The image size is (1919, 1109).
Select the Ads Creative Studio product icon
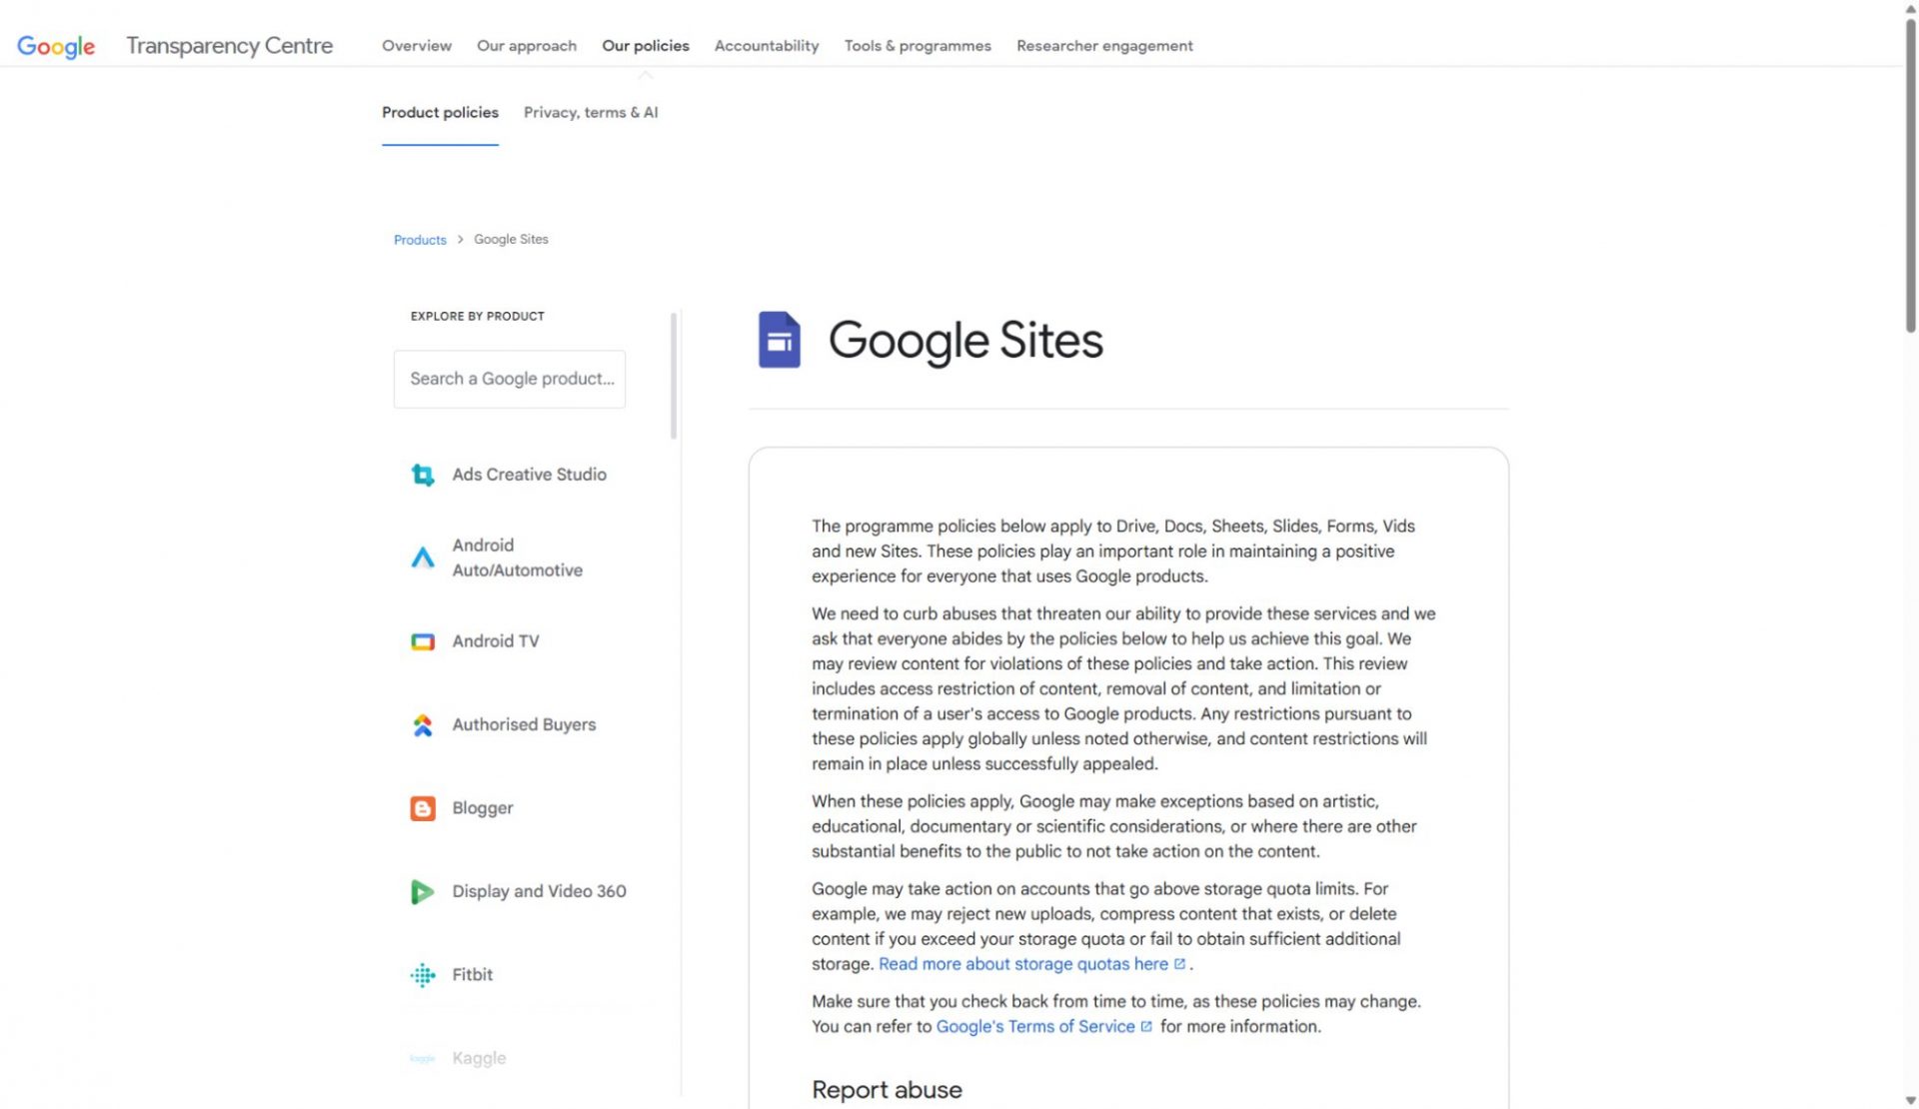pyautogui.click(x=423, y=475)
